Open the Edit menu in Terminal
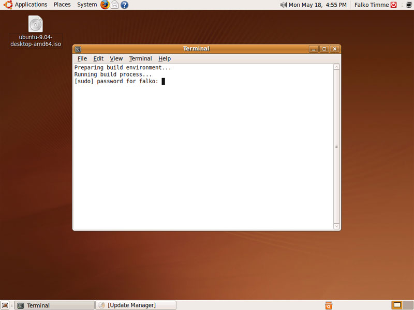The width and height of the screenshot is (414, 310). (98, 58)
